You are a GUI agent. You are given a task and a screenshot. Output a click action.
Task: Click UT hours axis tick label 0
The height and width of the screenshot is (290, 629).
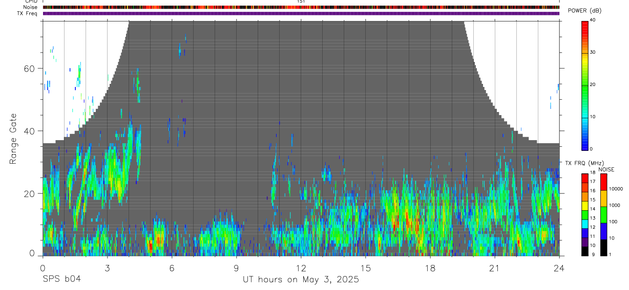43,267
